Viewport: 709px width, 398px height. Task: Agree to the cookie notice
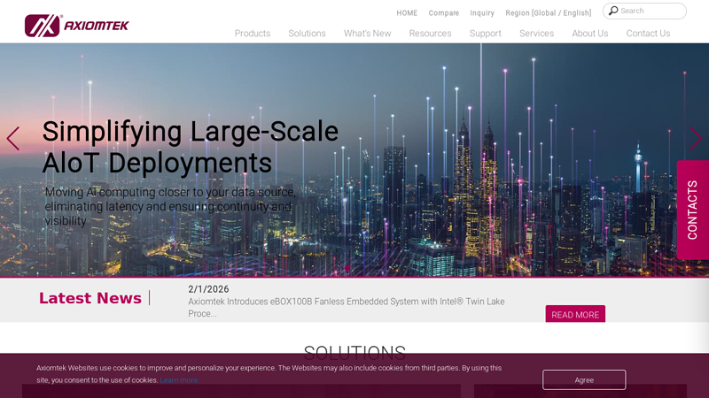584,379
